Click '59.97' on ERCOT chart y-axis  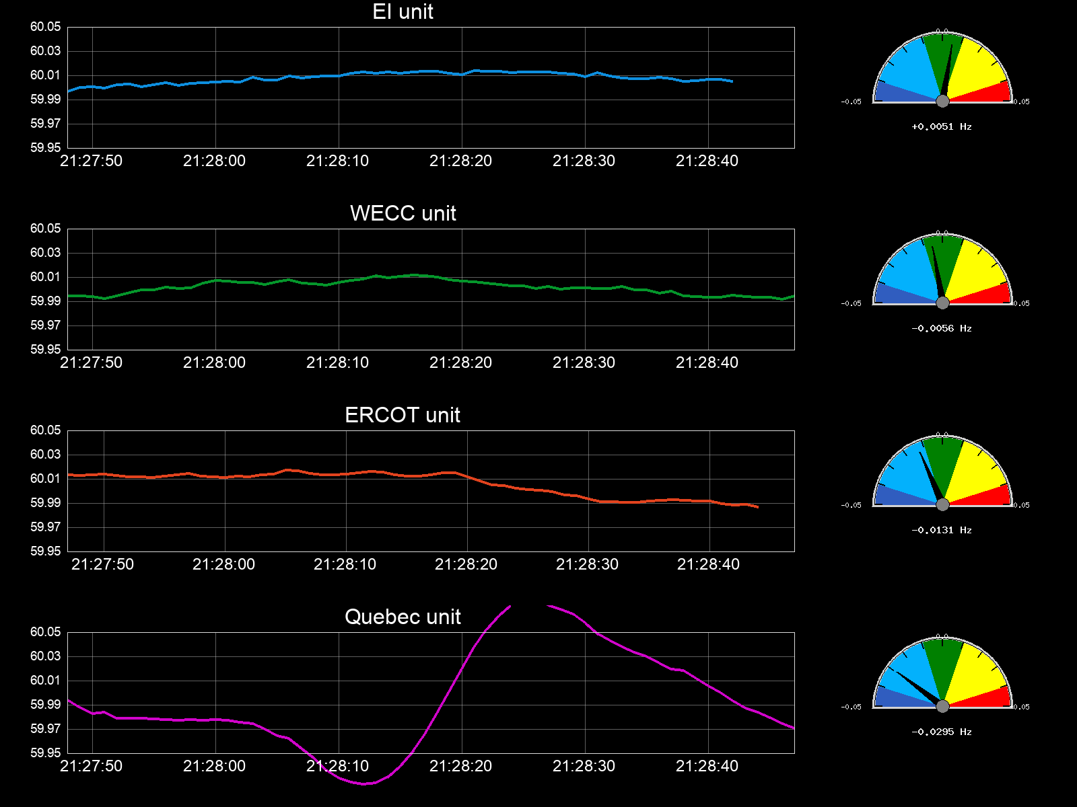coord(45,527)
